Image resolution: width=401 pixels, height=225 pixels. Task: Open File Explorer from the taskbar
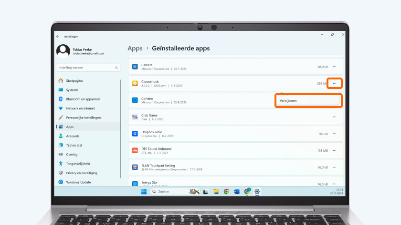click(216, 191)
